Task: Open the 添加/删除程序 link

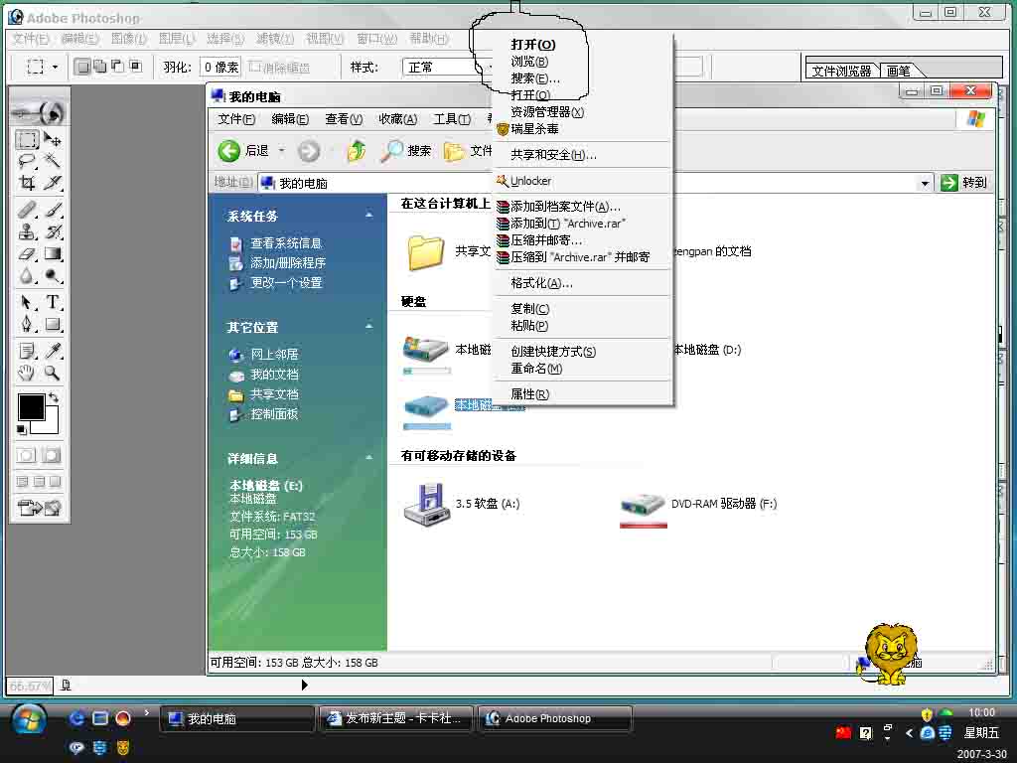Action: (288, 262)
